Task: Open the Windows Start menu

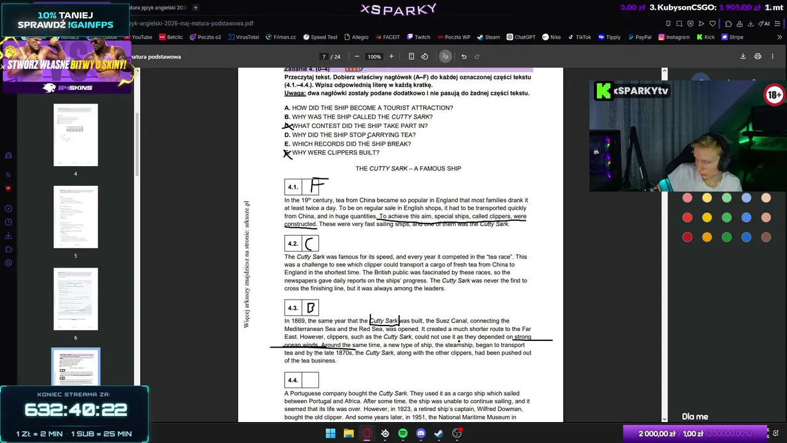Action: pyautogui.click(x=330, y=433)
